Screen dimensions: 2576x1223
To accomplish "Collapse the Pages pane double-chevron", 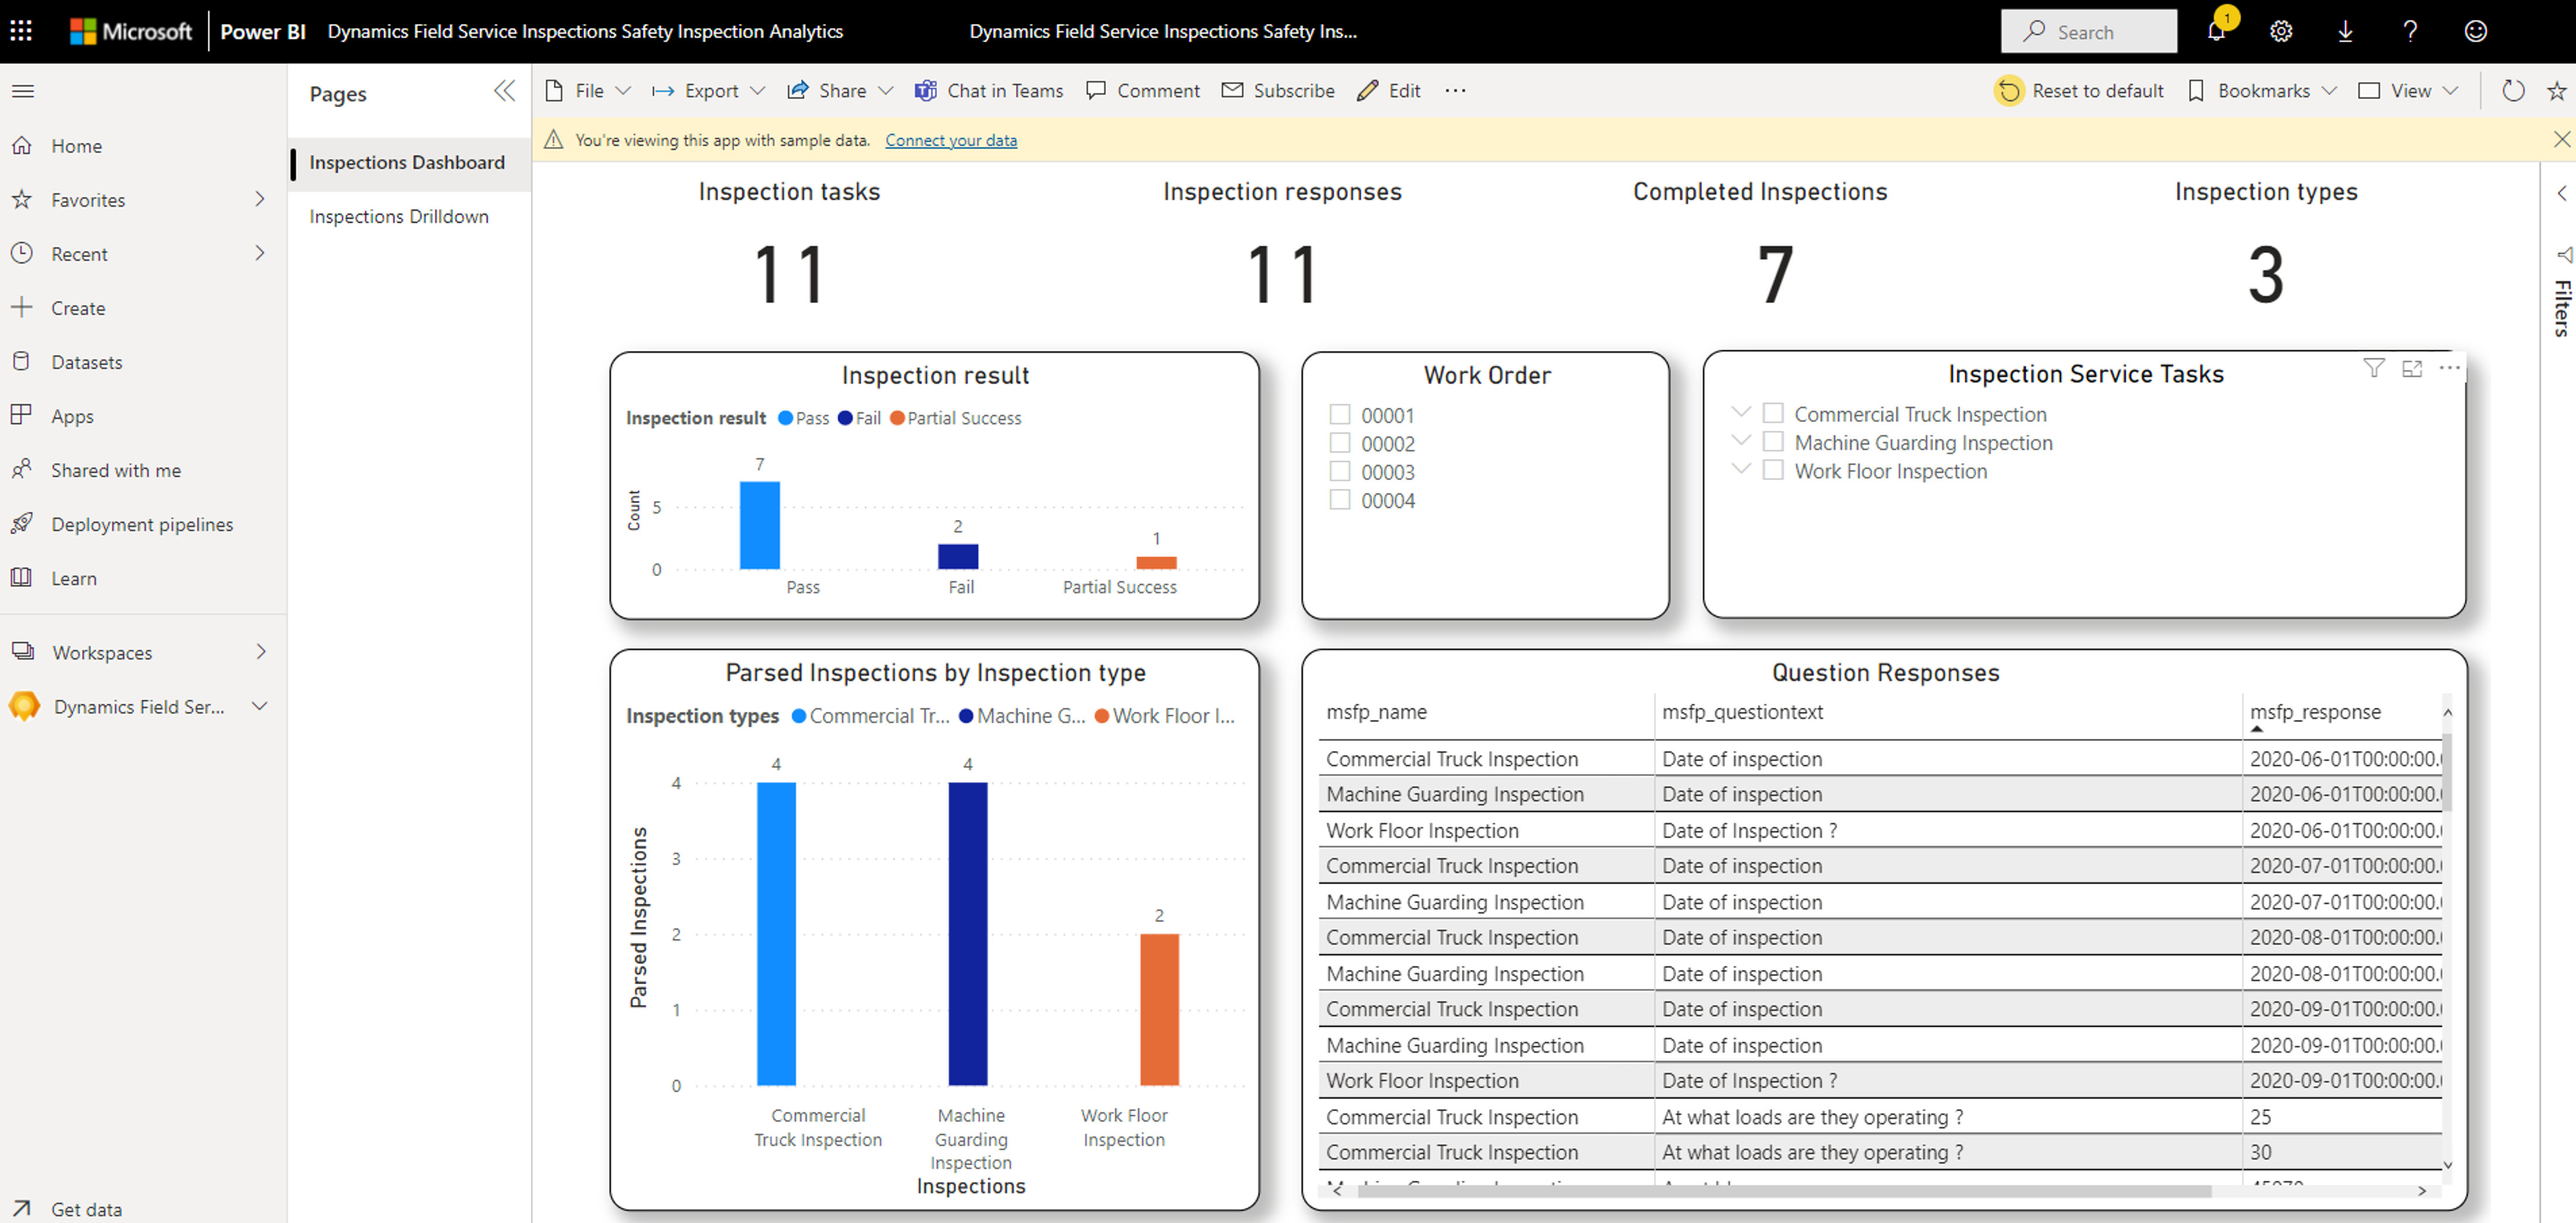I will 504,92.
